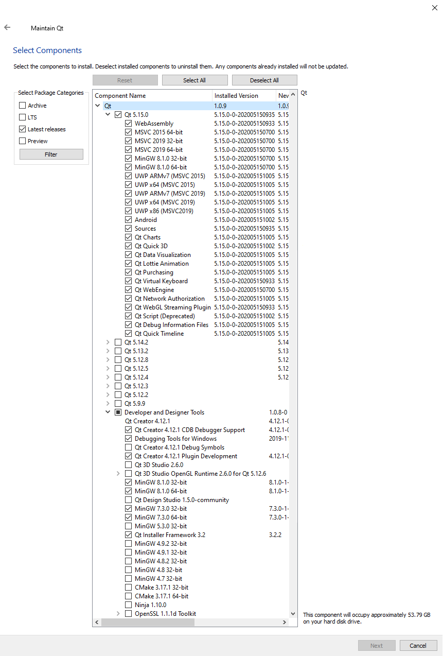Expand Qt 3D Studio OpenGL Runtime node
Screen dimensions: 443x656
pos(118,474)
